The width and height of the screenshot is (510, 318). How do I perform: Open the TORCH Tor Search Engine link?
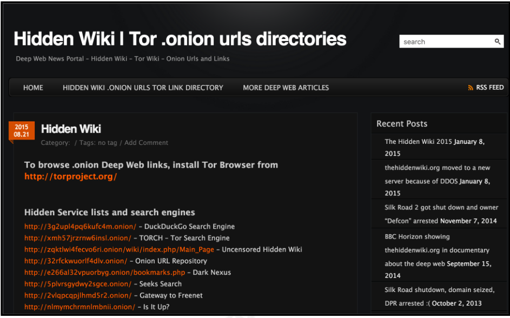click(x=77, y=238)
